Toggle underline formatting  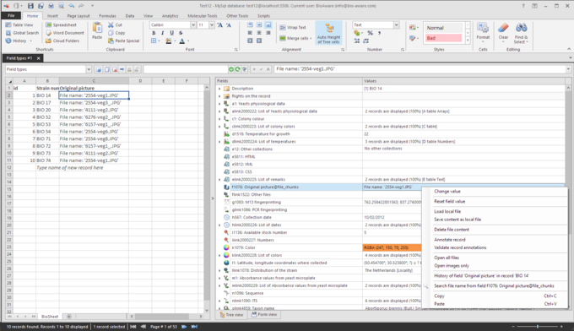171,33
